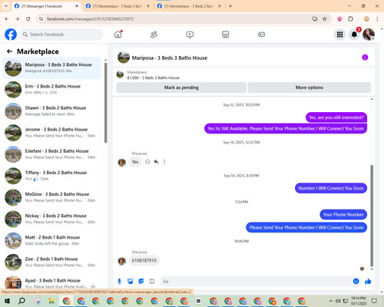The height and width of the screenshot is (307, 384).
Task: Switch to Marketplace 3 Beds 3 Bath tab
Action: 118,6
